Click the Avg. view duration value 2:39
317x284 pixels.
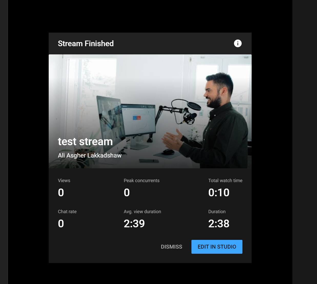134,223
